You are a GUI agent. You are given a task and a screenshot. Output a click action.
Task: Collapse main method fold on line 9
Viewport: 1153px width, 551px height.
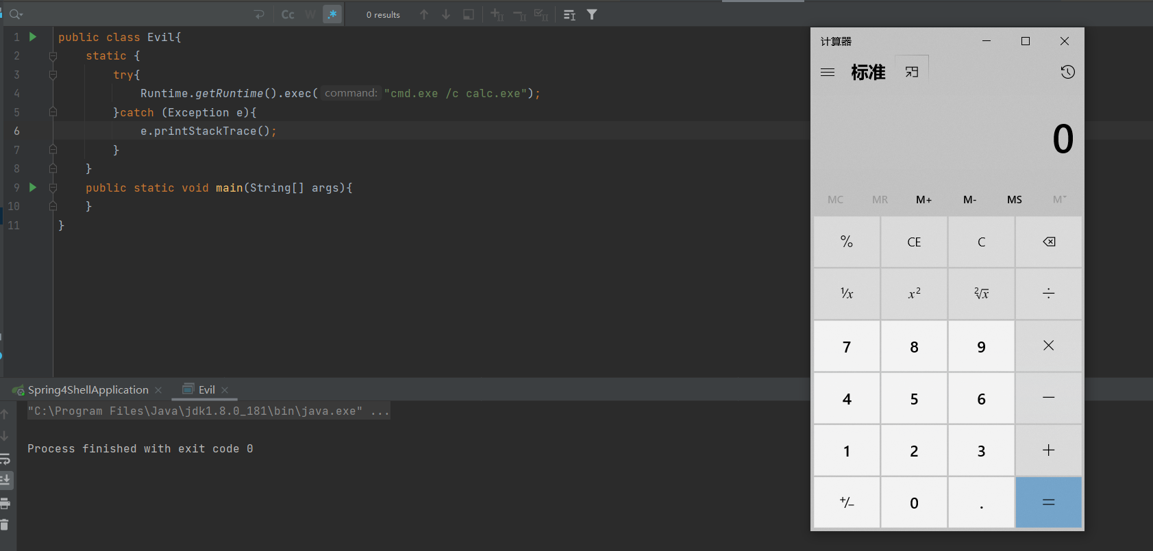53,188
